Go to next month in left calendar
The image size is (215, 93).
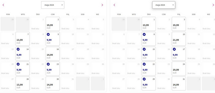102,5
